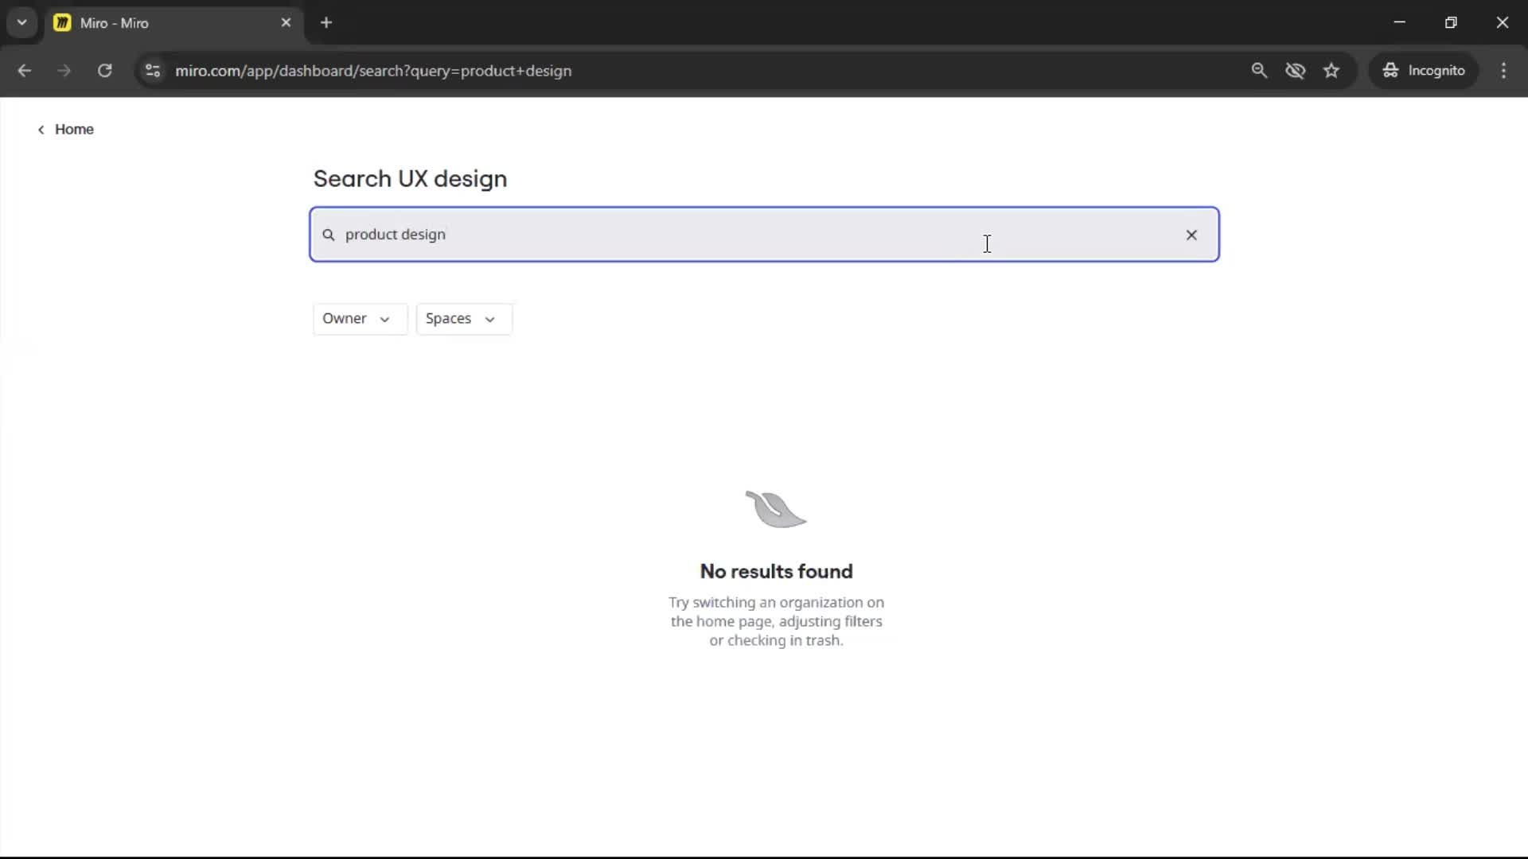Open the tab search dropdown arrow
Viewport: 1528px width, 859px height.
point(22,22)
